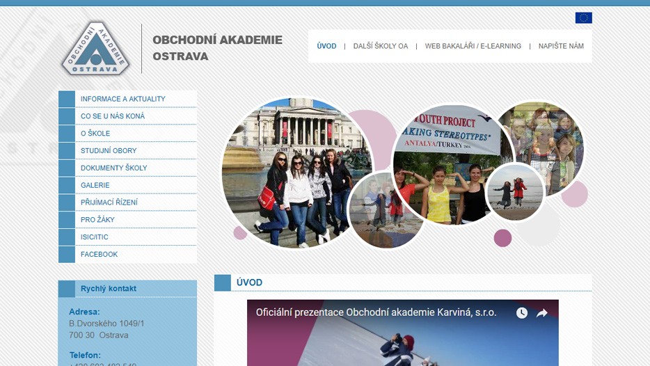The width and height of the screenshot is (650, 366).
Task: Open NAPIŠTE NÁM in top navigation
Action: coord(561,46)
